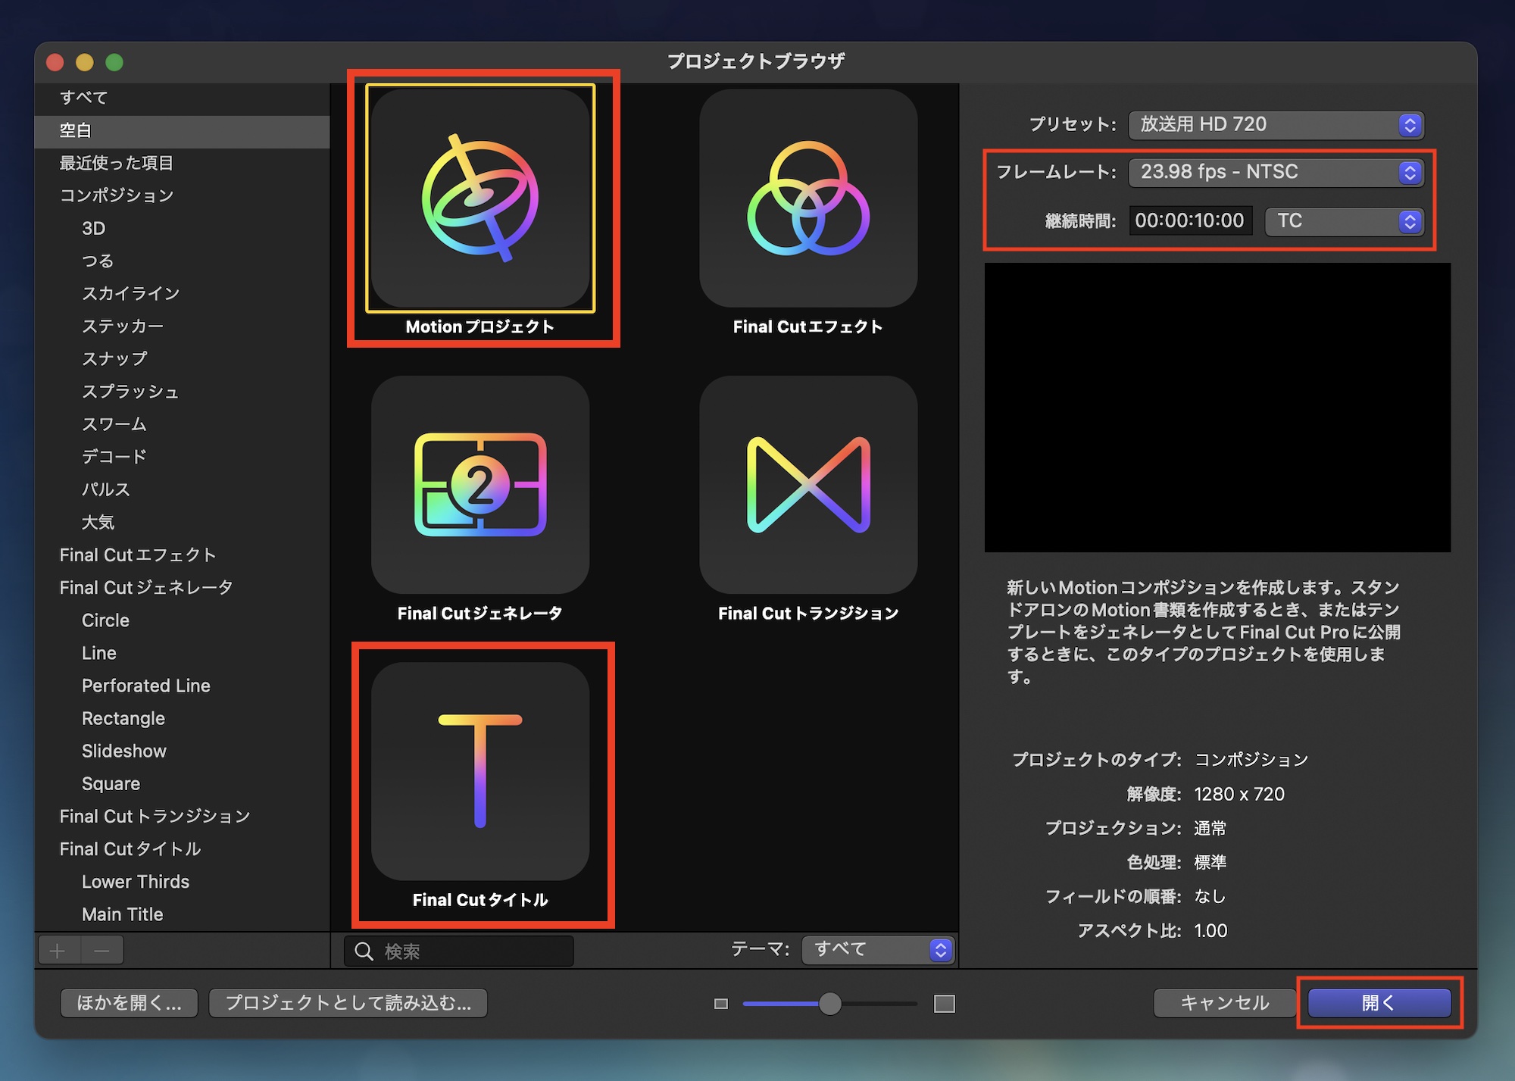Click the small thumbnail size icon beside the slider
The height and width of the screenshot is (1081, 1515).
[720, 1003]
